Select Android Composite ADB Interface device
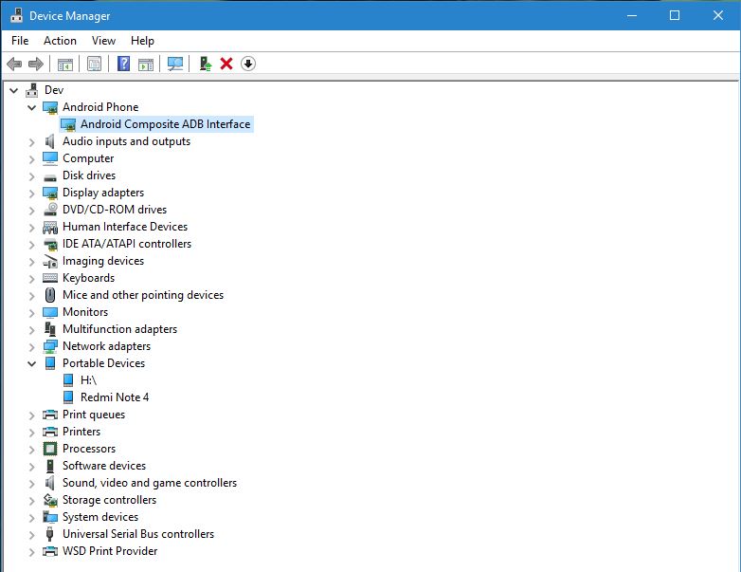The height and width of the screenshot is (572, 741). [165, 124]
